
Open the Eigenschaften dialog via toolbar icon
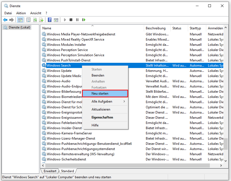(29, 19)
